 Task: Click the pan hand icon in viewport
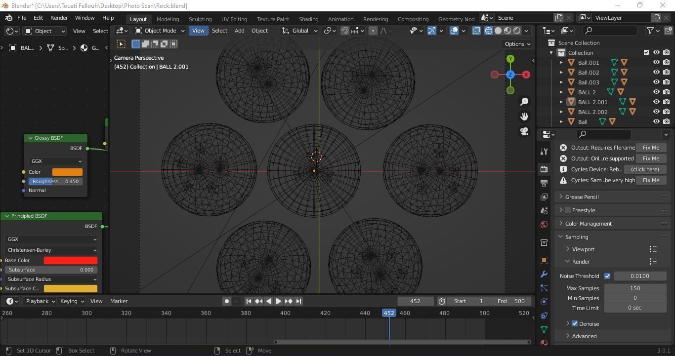click(524, 117)
